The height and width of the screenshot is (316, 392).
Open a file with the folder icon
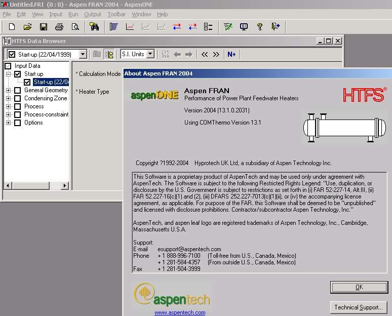27,26
